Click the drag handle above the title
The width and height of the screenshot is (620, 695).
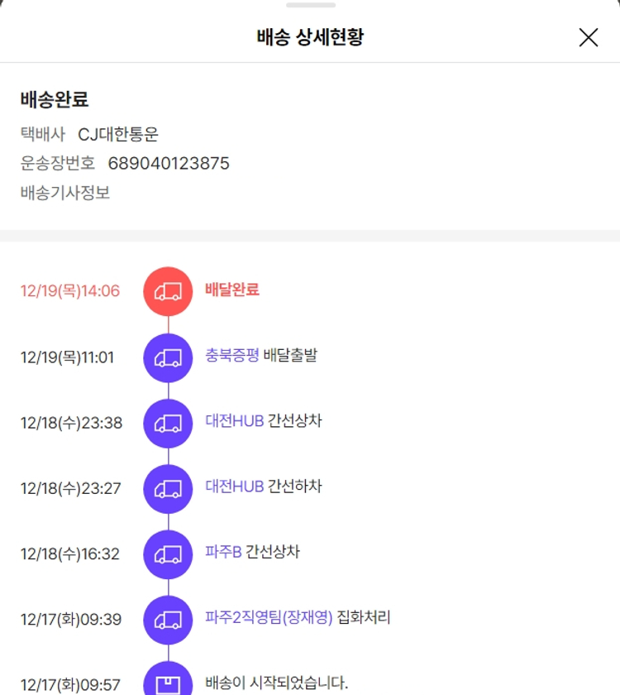pos(310,6)
